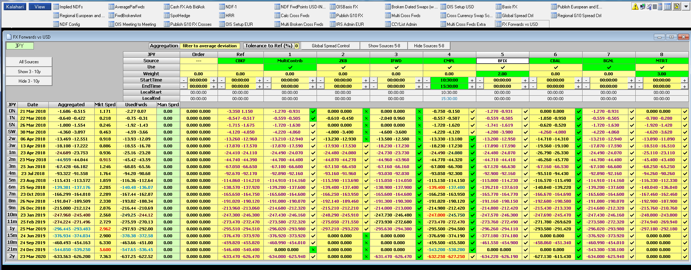Expand the toolbar dropdown arrow at top right
691x270 pixels.
[x=686, y=7]
